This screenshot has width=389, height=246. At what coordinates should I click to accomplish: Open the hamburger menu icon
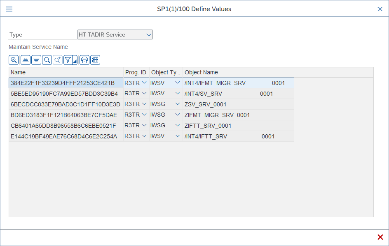[9, 9]
